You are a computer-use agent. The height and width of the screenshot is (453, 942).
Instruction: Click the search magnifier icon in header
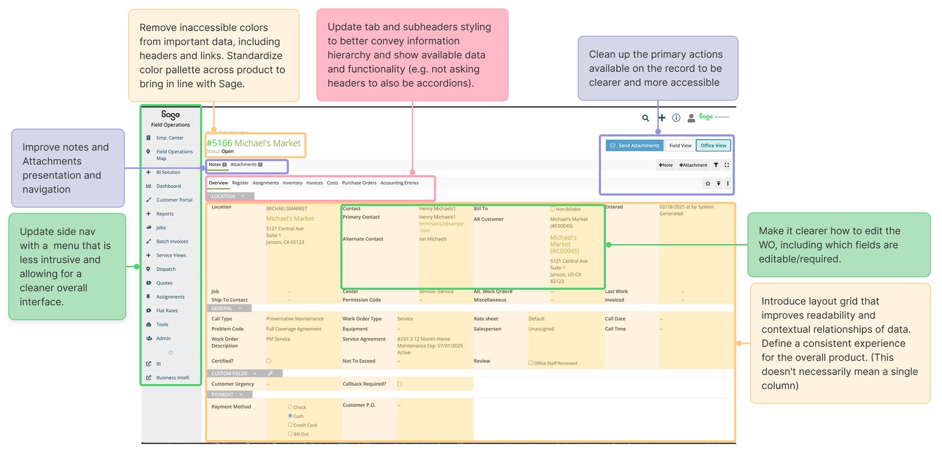[x=646, y=118]
